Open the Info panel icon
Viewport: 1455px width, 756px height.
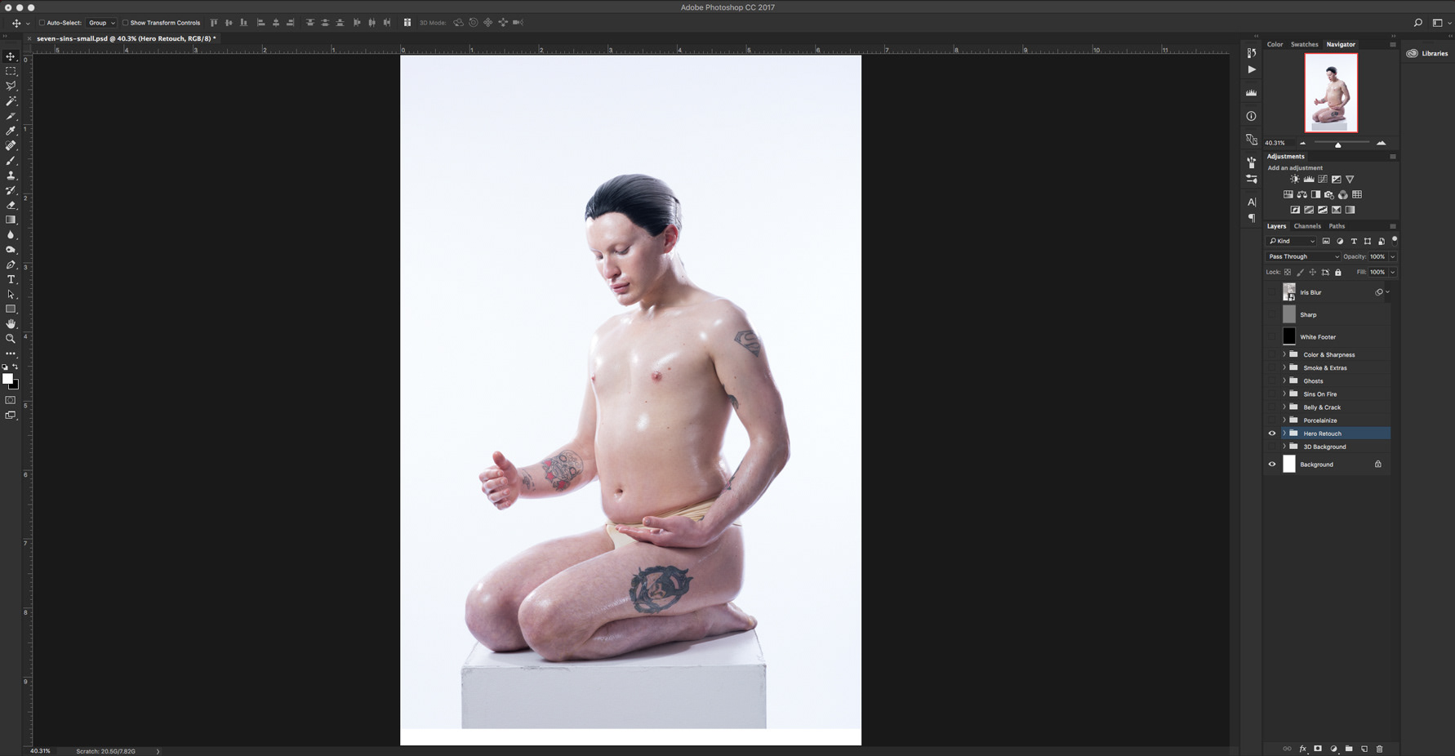click(x=1251, y=116)
